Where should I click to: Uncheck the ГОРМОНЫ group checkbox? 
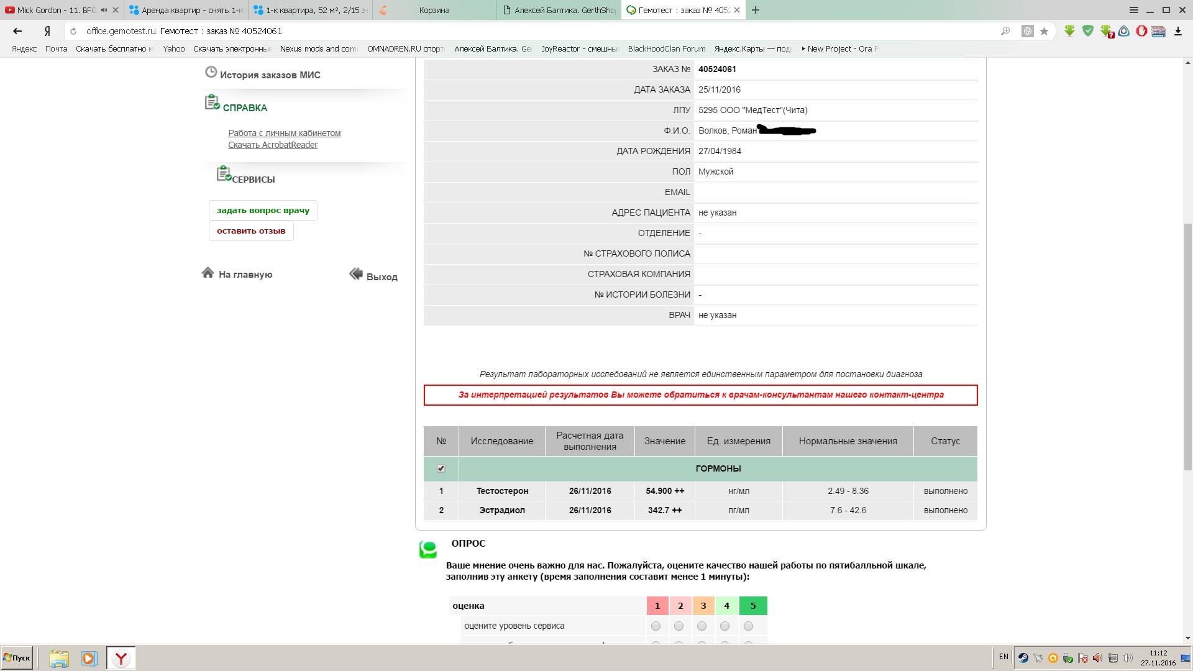pyautogui.click(x=441, y=468)
